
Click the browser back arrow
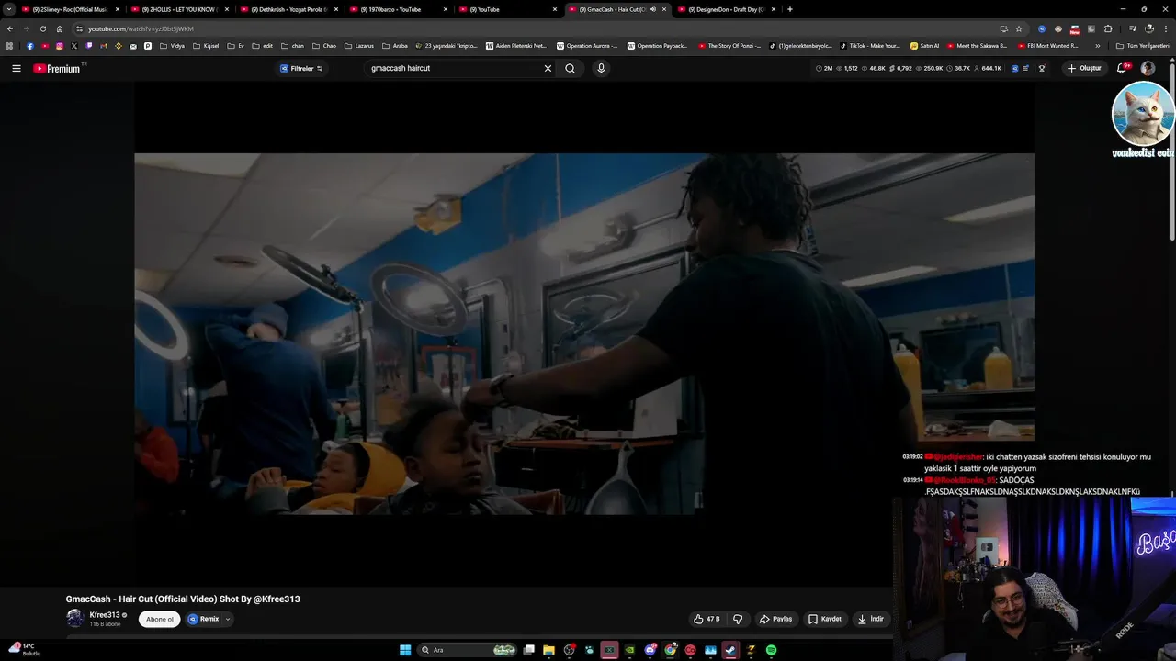point(9,28)
